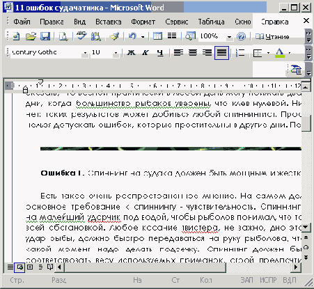Insert a table from toolbar

point(157,36)
